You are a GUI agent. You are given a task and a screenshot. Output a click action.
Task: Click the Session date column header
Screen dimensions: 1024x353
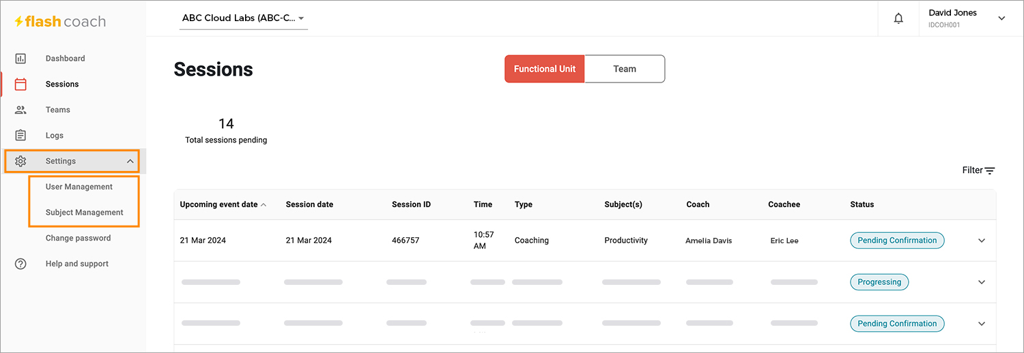(309, 204)
